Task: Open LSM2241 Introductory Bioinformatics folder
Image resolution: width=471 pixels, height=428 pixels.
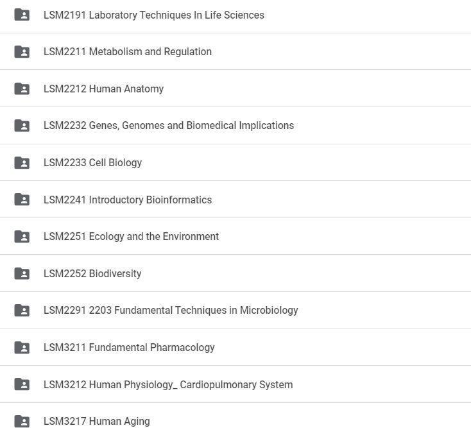Action: 128,200
